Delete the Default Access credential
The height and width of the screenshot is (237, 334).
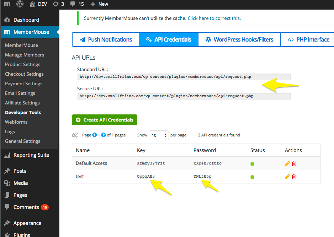point(294,163)
